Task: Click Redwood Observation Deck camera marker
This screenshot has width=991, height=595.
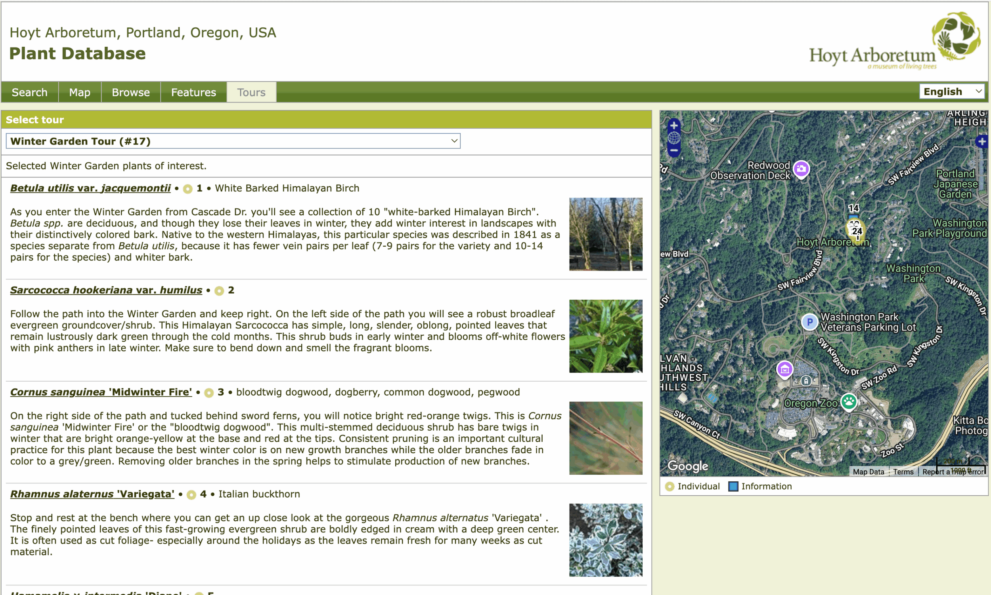Action: [801, 169]
